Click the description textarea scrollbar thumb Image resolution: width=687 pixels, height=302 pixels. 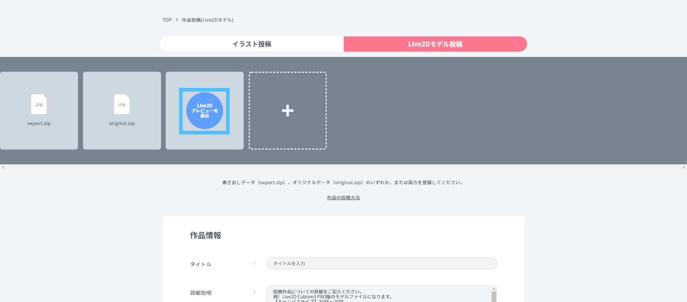click(x=494, y=297)
